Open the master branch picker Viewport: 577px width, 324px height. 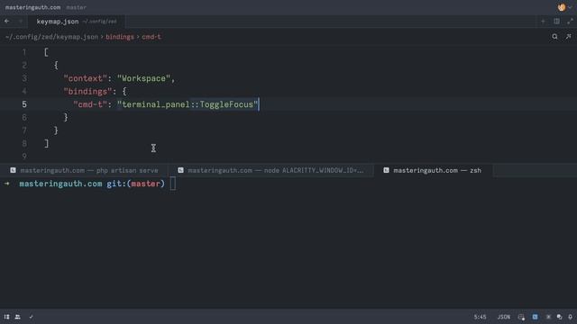pyautogui.click(x=76, y=7)
